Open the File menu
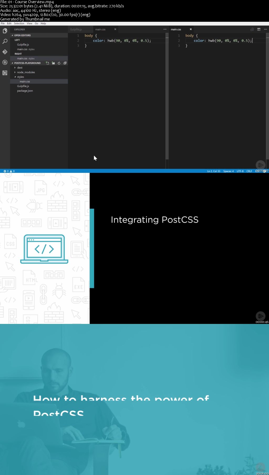Viewport: 269px width, 475px height. [x=3, y=24]
